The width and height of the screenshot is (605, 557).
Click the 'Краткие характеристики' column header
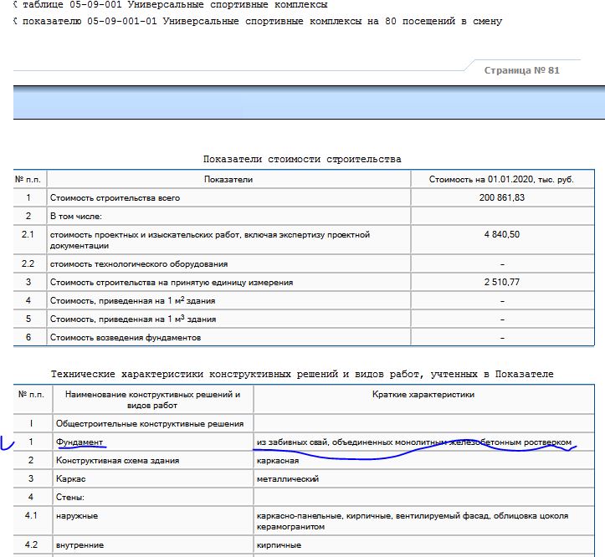424,394
